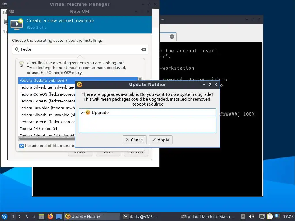Expand the Upgrade tree row

pos(82,112)
